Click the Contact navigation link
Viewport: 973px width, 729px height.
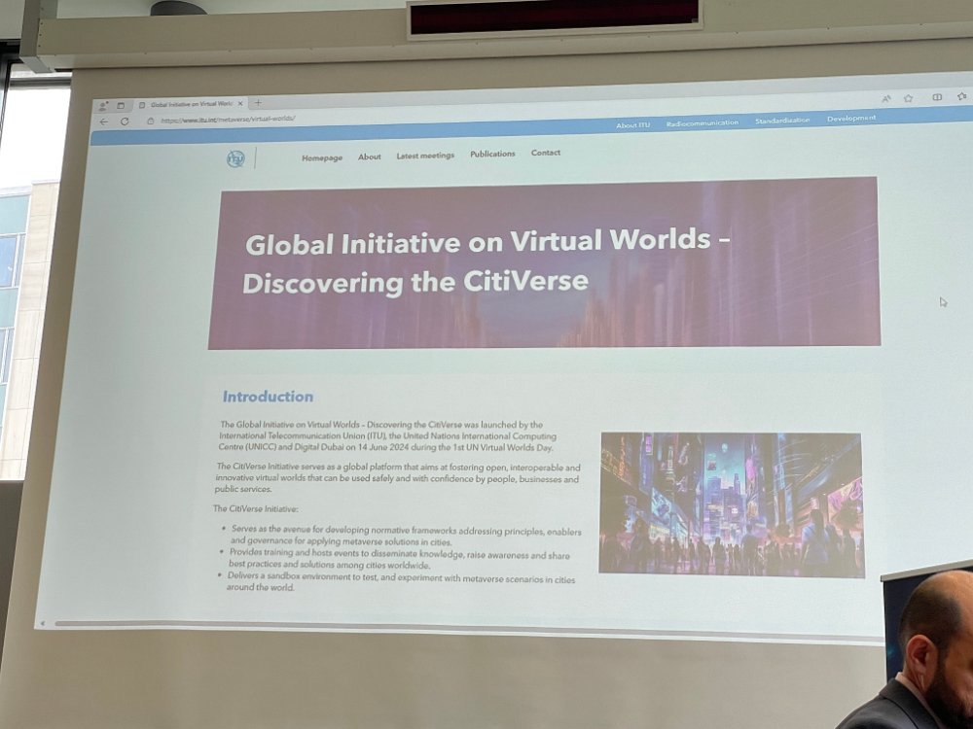tap(546, 153)
